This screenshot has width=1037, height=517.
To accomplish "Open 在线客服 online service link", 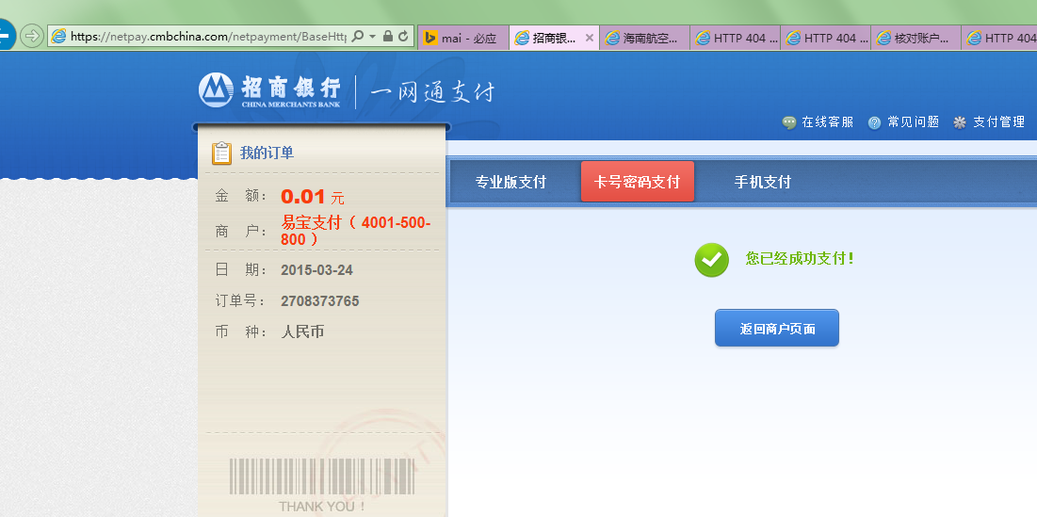I will point(827,121).
